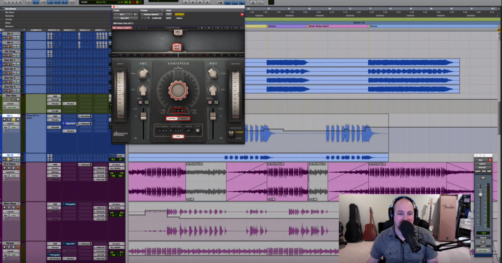Image resolution: width=502 pixels, height=263 pixels.
Task: Click the large Varispeed knob
Action: click(x=178, y=90)
